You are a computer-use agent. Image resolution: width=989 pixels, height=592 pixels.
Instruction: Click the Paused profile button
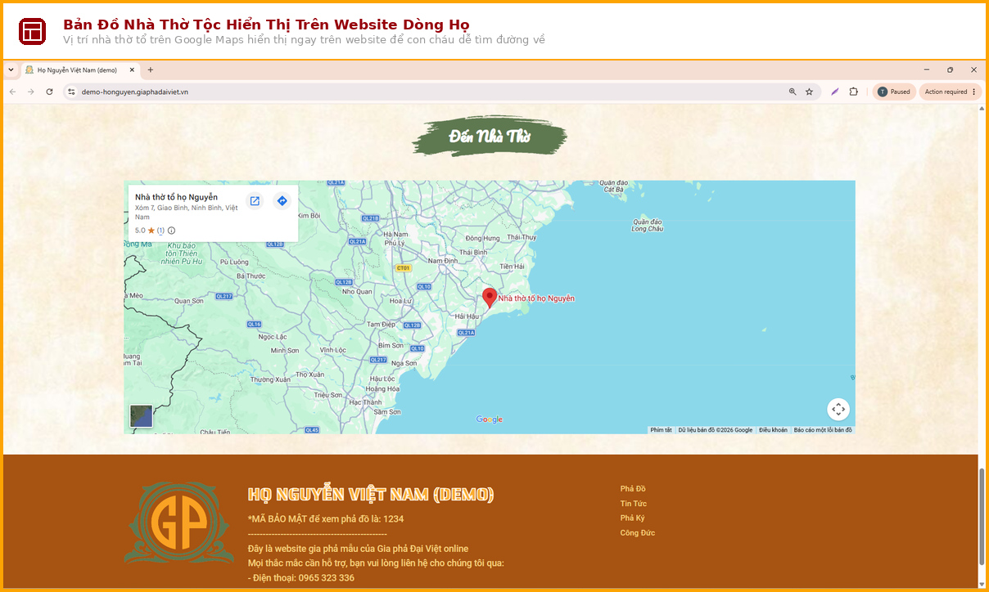894,92
